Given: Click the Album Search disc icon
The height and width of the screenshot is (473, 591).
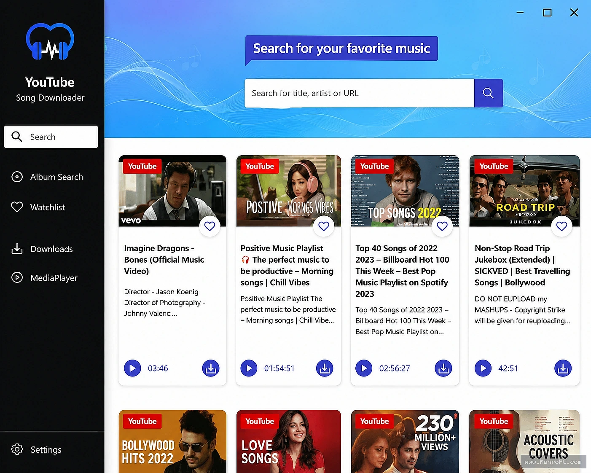Looking at the screenshot, I should 17,177.
